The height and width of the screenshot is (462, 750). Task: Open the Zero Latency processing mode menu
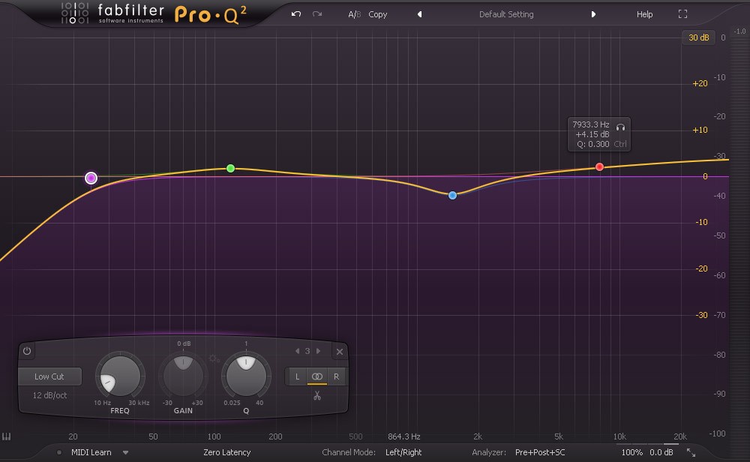tap(226, 452)
